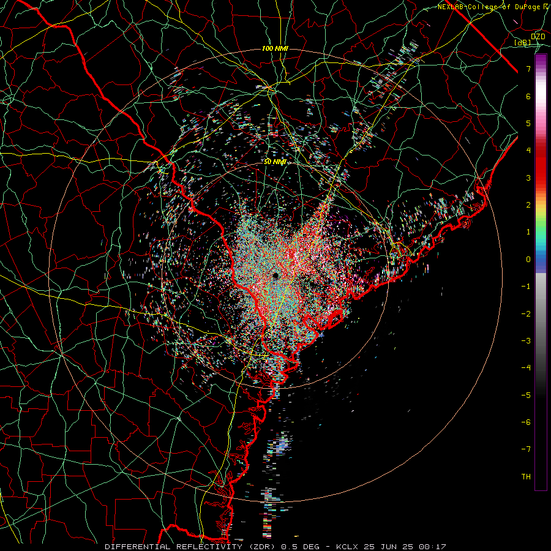The height and width of the screenshot is (551, 551).
Task: Click the "-5" value on the color scale
Action: (526, 395)
